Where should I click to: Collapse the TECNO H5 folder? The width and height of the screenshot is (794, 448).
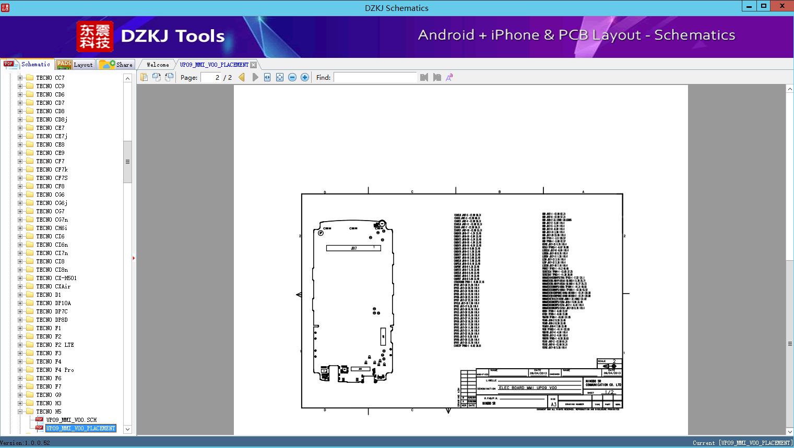[x=20, y=411]
